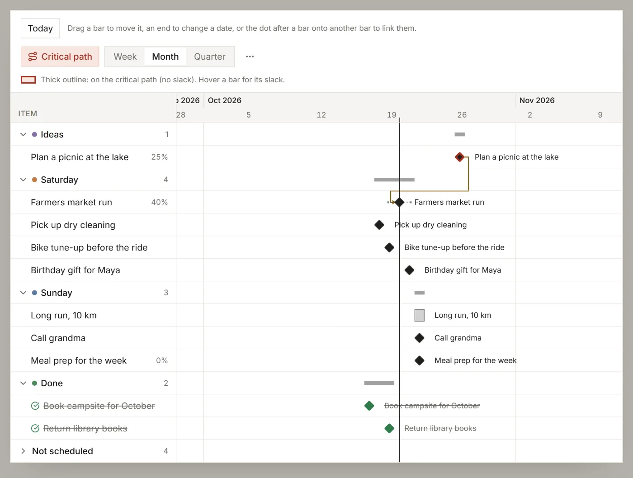Select the green Return library books diamond
The image size is (633, 478).
389,428
